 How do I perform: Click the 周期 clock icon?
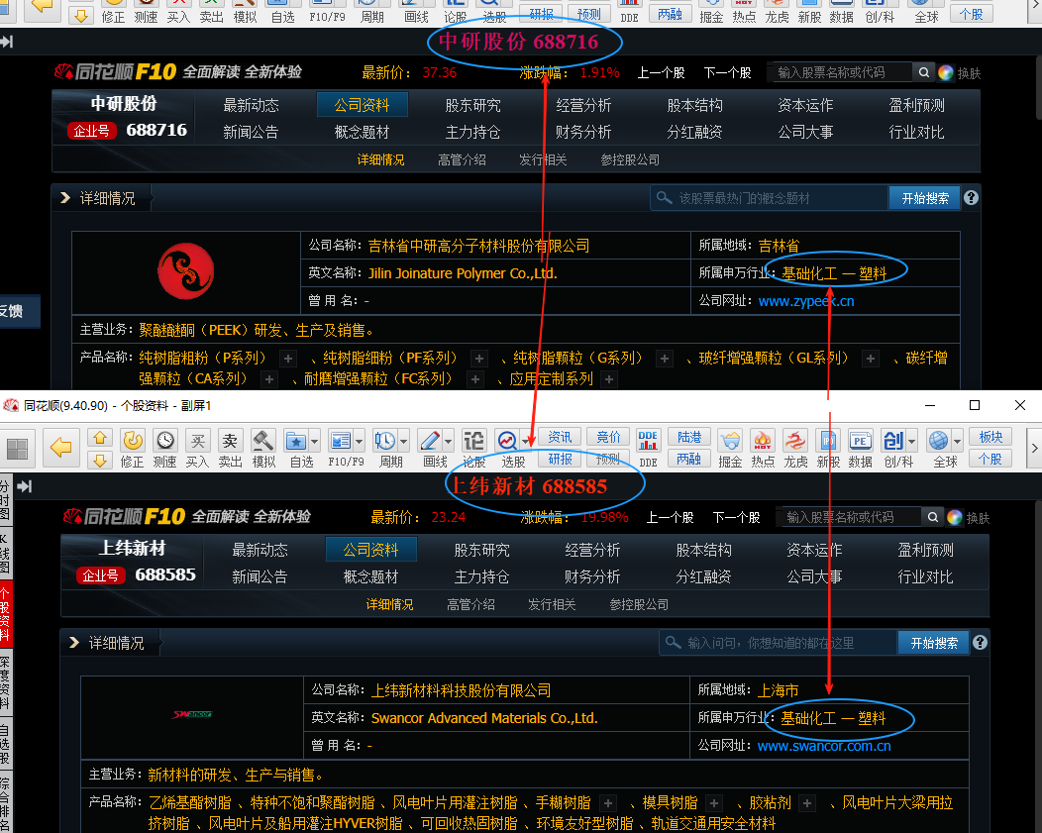point(384,441)
